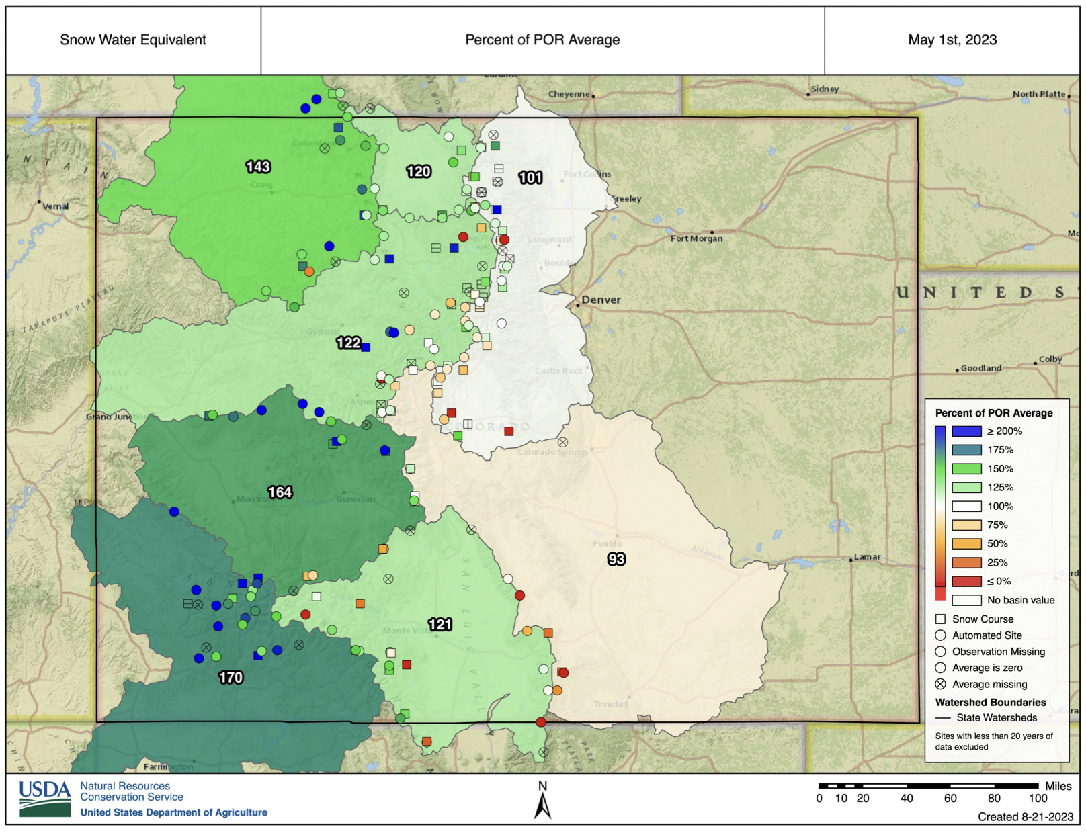Click the basin value label 93
The height and width of the screenshot is (833, 1086).
616,559
